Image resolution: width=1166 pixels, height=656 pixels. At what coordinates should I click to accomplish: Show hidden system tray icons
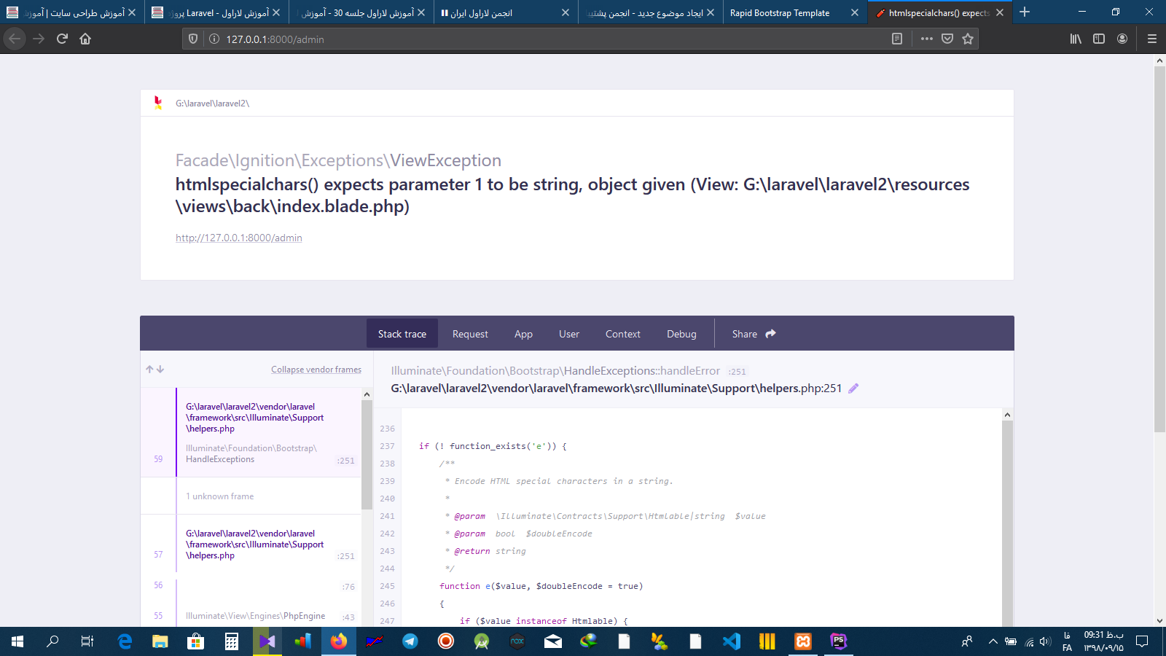(x=993, y=641)
